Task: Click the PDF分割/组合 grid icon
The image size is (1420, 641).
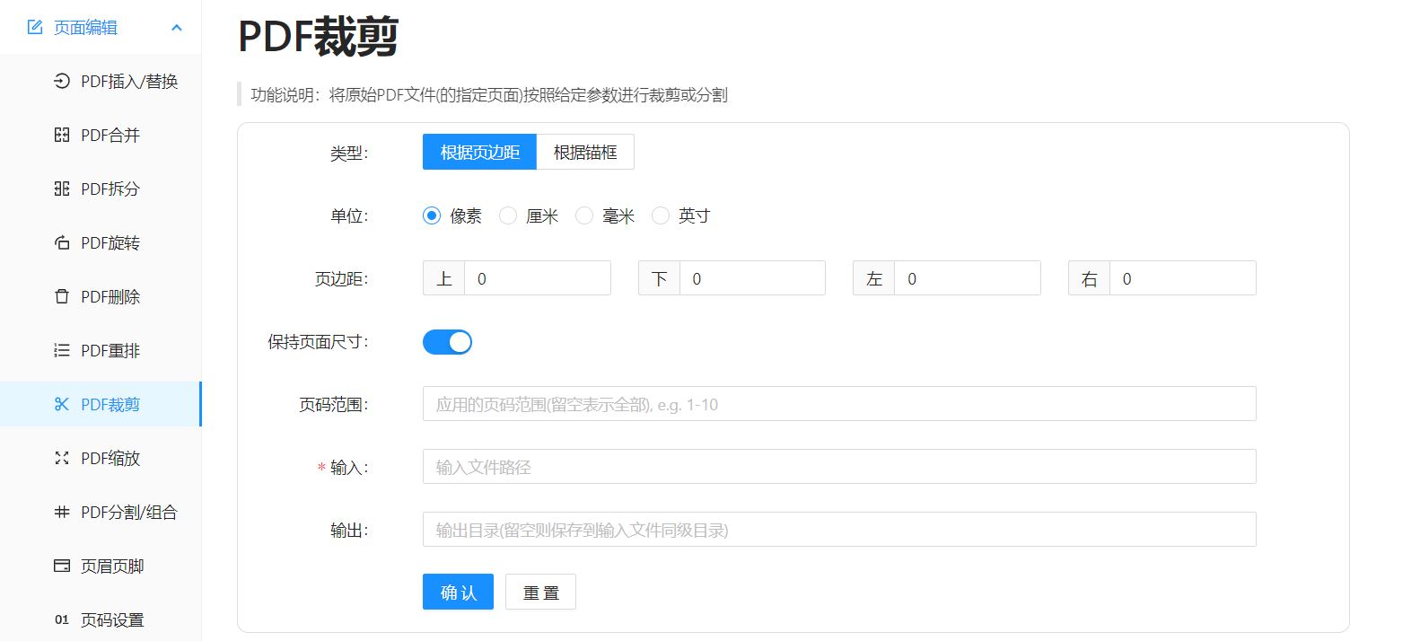Action: click(x=62, y=512)
